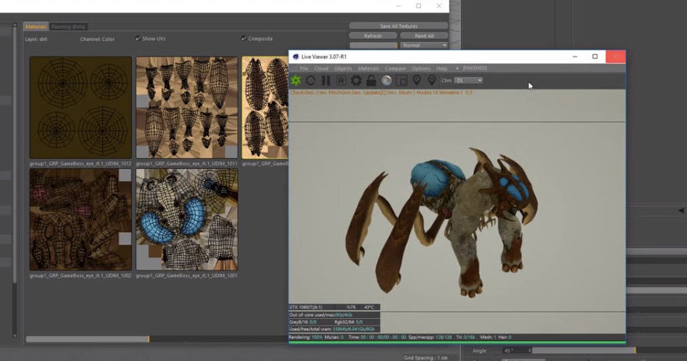Click the Grid Spacing 1 cm status text
The width and height of the screenshot is (687, 361).
pos(426,358)
